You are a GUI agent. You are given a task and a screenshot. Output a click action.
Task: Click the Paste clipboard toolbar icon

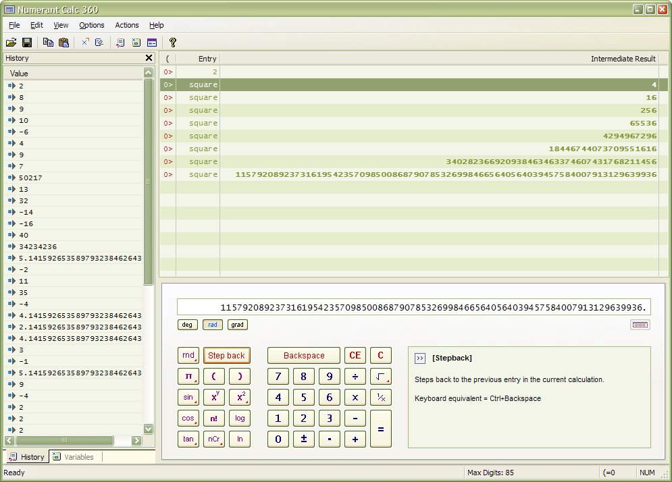[64, 43]
